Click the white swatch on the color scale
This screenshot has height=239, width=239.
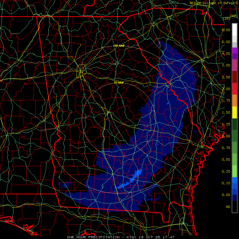[x=234, y=30]
